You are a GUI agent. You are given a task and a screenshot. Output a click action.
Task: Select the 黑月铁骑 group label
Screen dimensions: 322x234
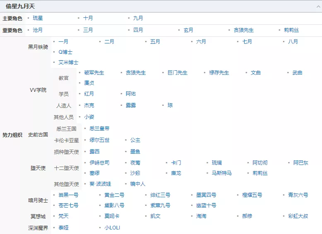pos(38,47)
